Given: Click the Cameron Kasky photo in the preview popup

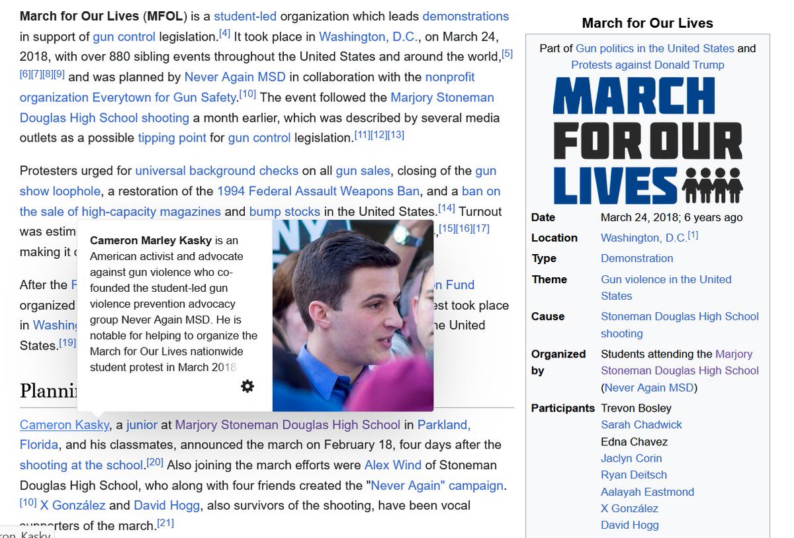Looking at the screenshot, I should pos(353,316).
